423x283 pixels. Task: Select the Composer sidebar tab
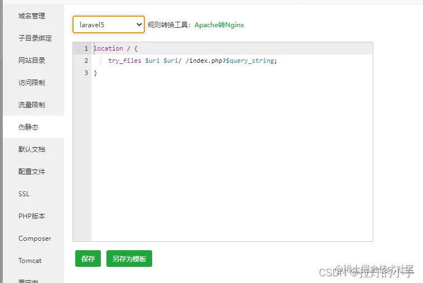coord(34,239)
